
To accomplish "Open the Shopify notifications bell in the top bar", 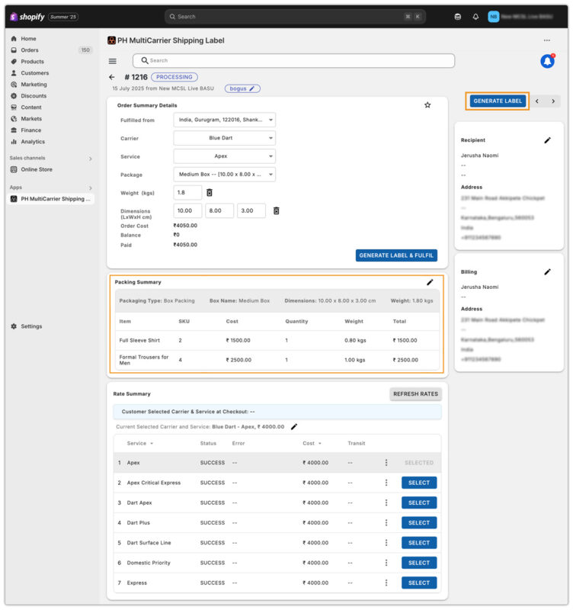I will tap(475, 17).
